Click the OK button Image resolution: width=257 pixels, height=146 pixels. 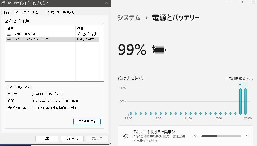coord(47,139)
